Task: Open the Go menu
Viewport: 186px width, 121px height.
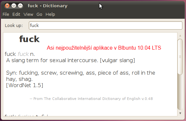Action: [x=39, y=14]
